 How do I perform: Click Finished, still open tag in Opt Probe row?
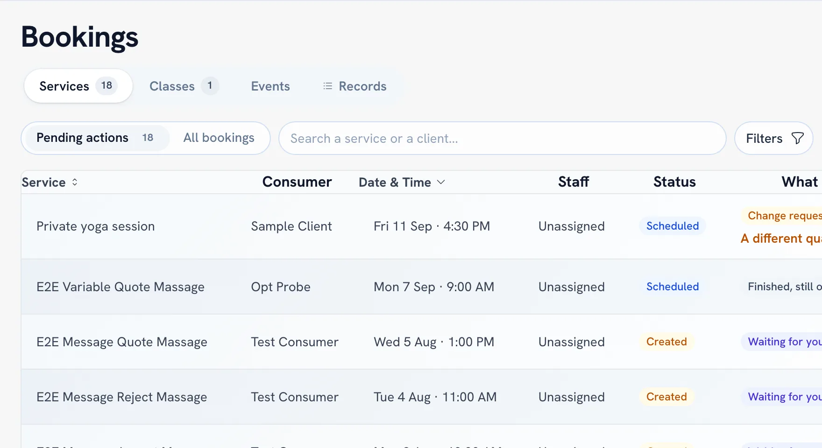click(782, 287)
